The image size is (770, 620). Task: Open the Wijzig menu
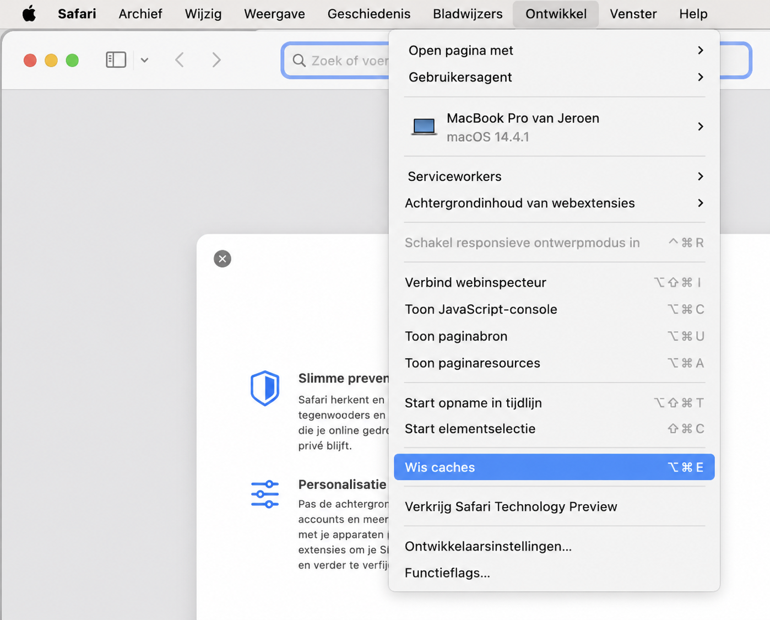pyautogui.click(x=203, y=14)
